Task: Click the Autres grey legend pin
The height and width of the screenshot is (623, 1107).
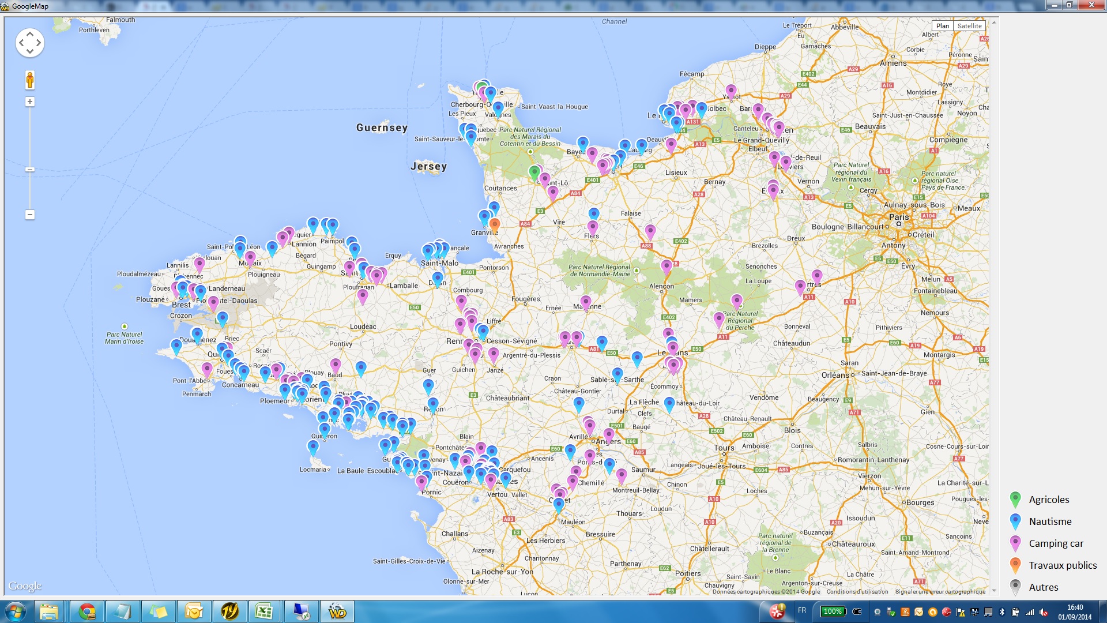Action: tap(1015, 587)
